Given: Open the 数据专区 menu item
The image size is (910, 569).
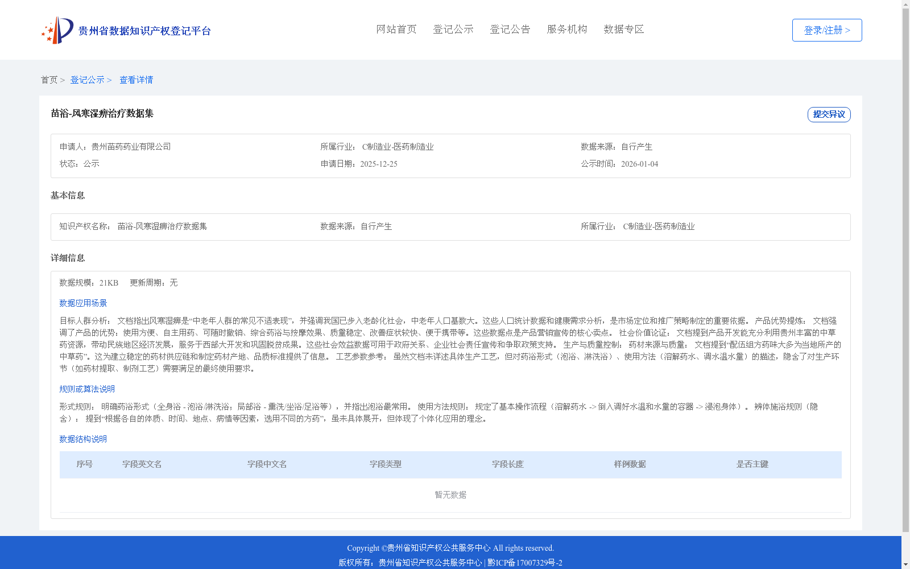Looking at the screenshot, I should [x=624, y=29].
